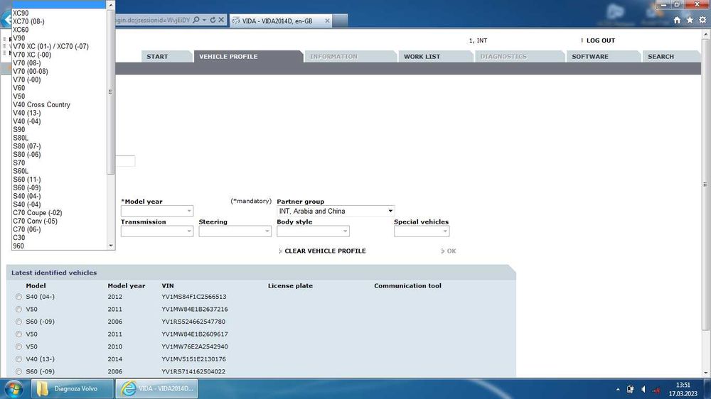Open volume speaker tray icon
This screenshot has height=399, width=711.
click(643, 390)
